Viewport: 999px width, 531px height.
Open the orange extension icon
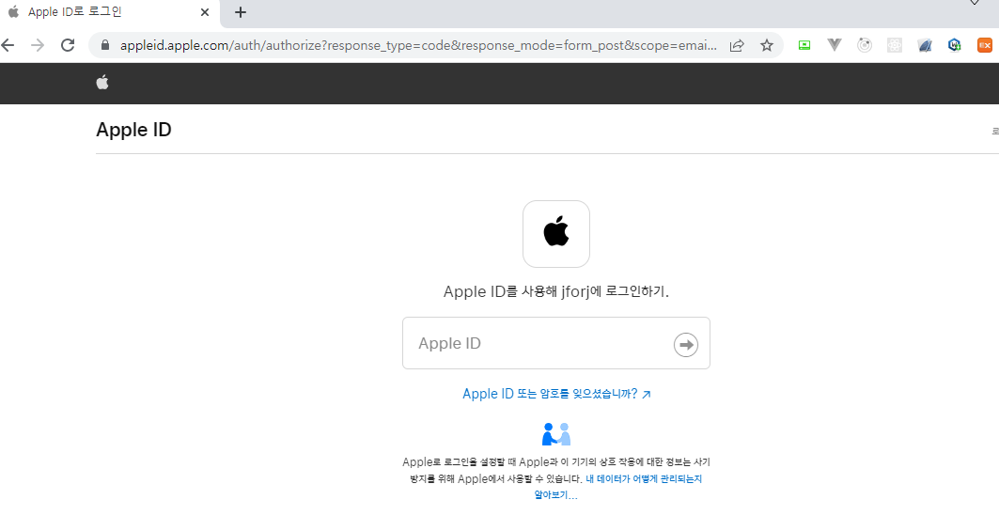(x=985, y=45)
